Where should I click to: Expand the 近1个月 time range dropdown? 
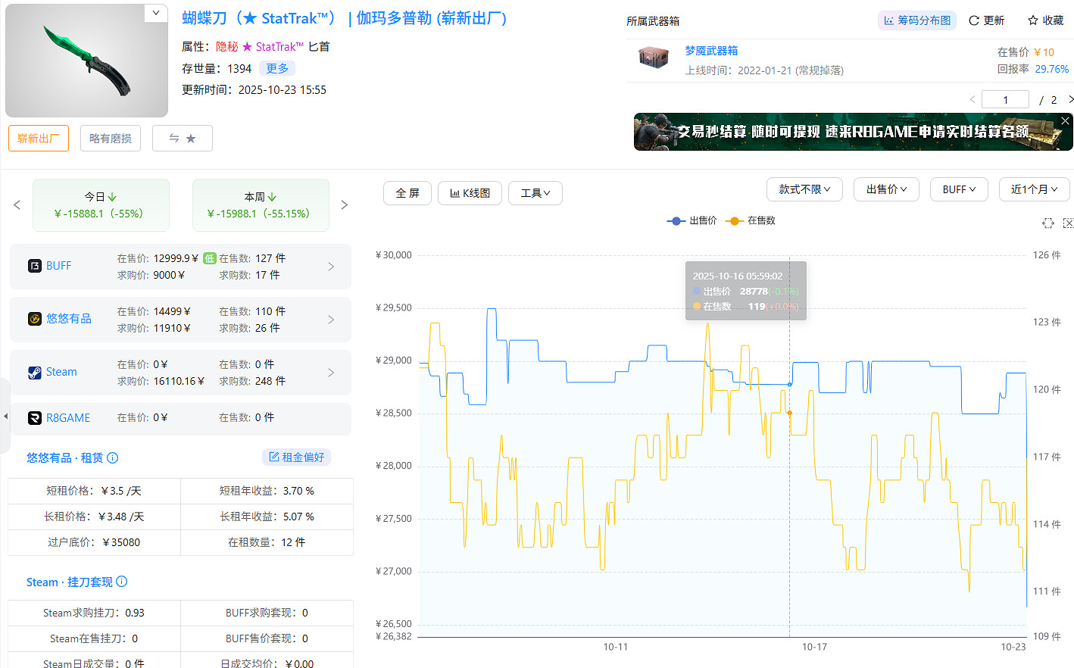coord(1034,189)
